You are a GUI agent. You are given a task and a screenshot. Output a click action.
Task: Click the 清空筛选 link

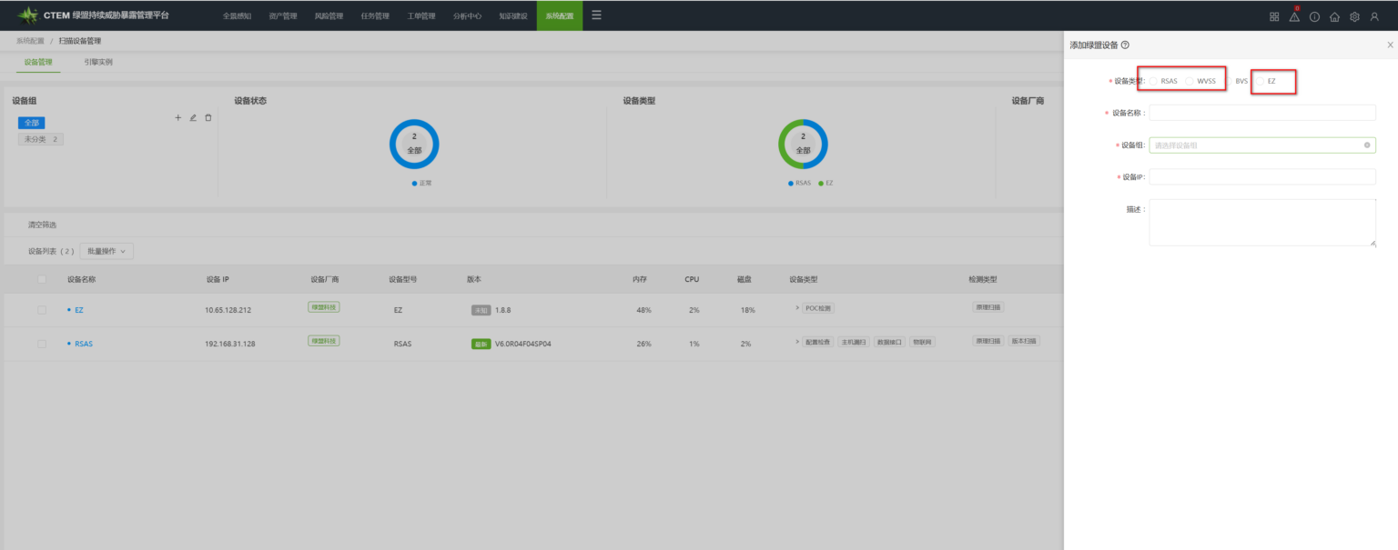42,225
